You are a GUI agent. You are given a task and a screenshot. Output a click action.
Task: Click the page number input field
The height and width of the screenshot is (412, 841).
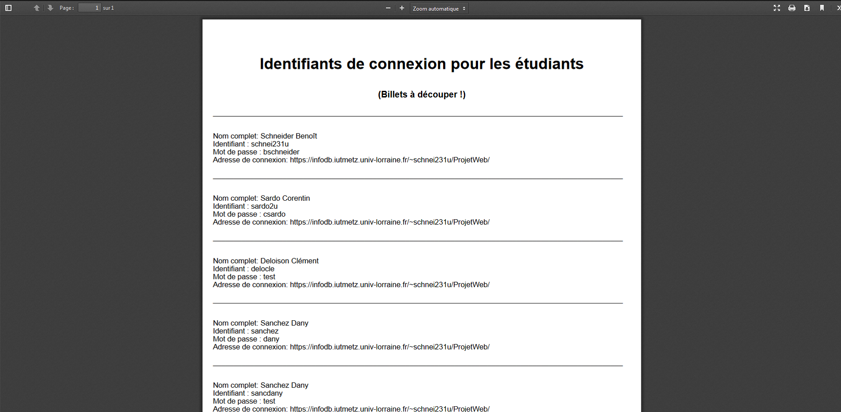point(89,8)
